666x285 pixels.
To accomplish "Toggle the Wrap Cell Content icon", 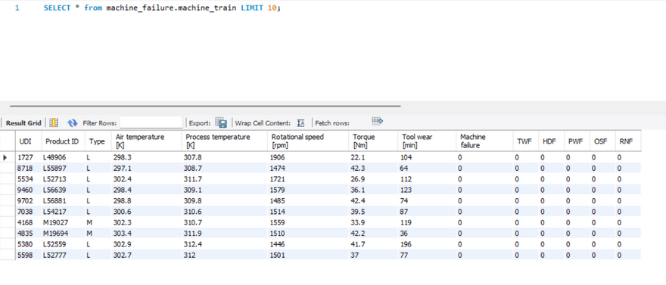I will point(300,123).
